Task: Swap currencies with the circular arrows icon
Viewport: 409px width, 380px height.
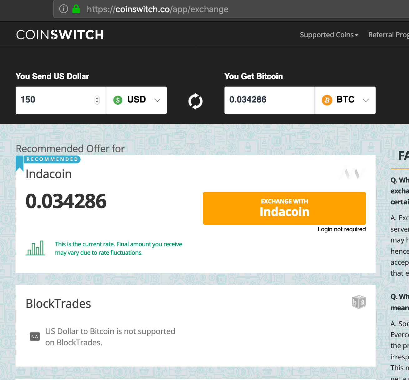Action: (195, 101)
